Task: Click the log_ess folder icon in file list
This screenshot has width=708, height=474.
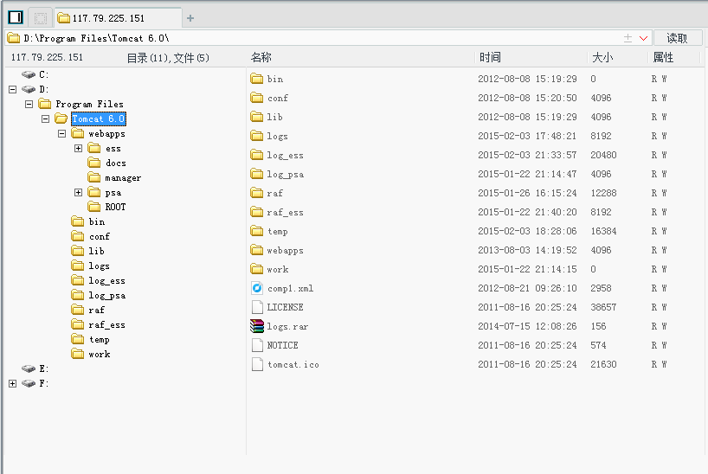Action: click(257, 155)
